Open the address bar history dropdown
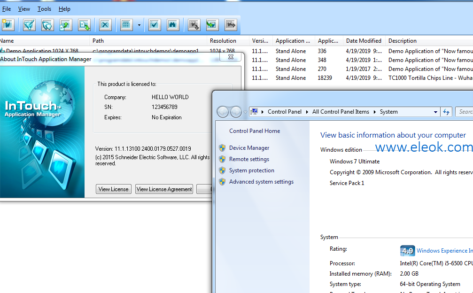 click(x=435, y=112)
